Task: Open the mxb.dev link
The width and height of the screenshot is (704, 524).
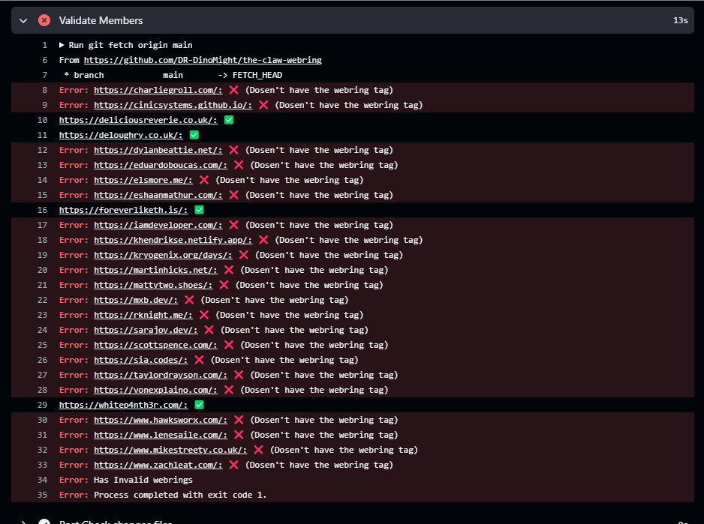Action: click(136, 300)
